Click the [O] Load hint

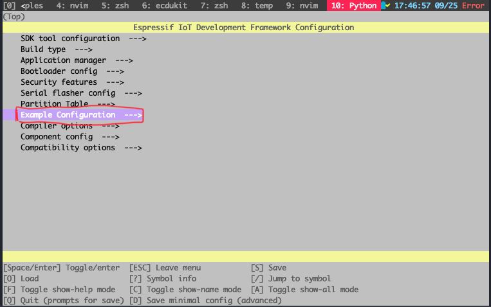point(21,279)
